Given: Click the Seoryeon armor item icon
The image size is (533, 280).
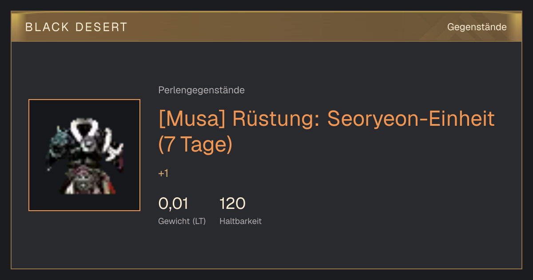Looking at the screenshot, I should pyautogui.click(x=84, y=155).
